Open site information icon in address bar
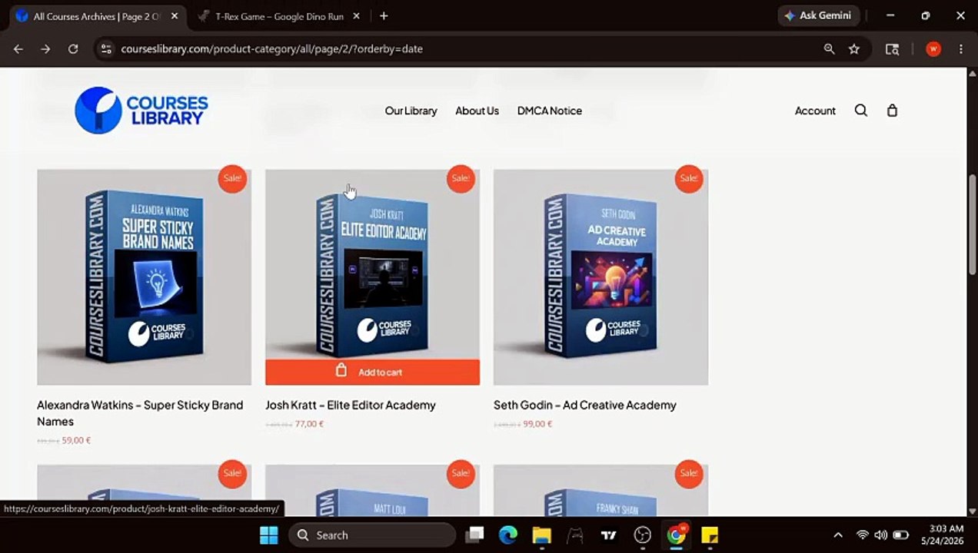Viewport: 978px width, 553px height. pos(107,48)
